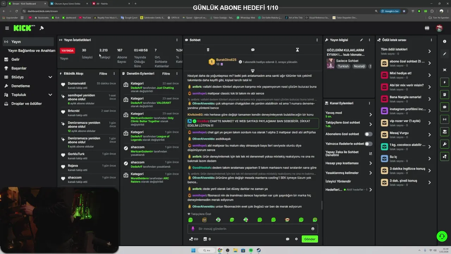Click the taskbar search box
This screenshot has height=254, width=451.
[x=208, y=250]
